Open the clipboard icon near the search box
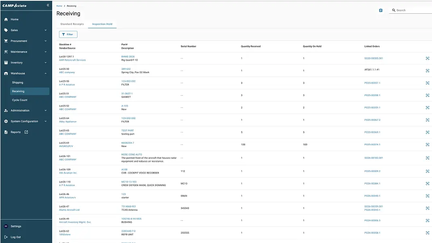The height and width of the screenshot is (243, 432). click(x=381, y=10)
